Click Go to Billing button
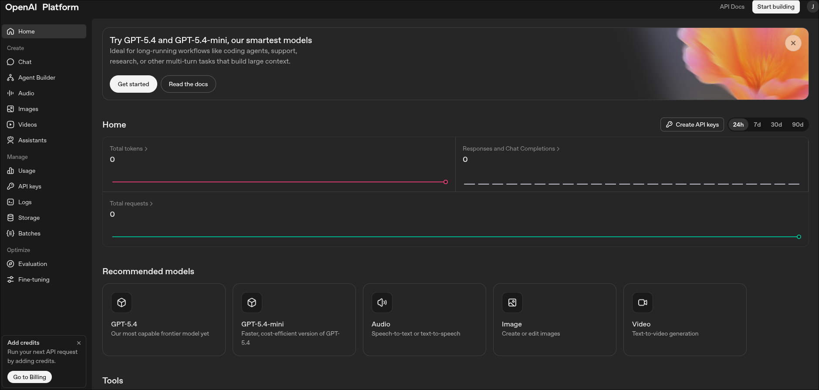819x390 pixels. [x=30, y=377]
